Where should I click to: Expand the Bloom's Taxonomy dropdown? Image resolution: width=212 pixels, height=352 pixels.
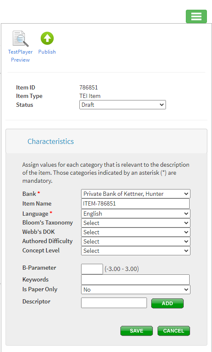pyautogui.click(x=136, y=223)
